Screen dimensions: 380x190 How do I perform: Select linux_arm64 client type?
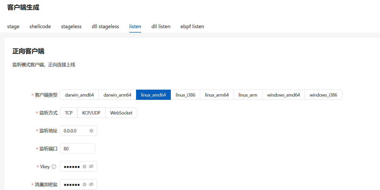pyautogui.click(x=217, y=95)
